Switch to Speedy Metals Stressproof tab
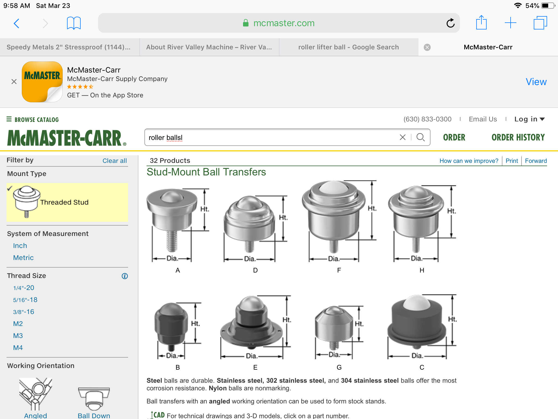 tap(70, 47)
